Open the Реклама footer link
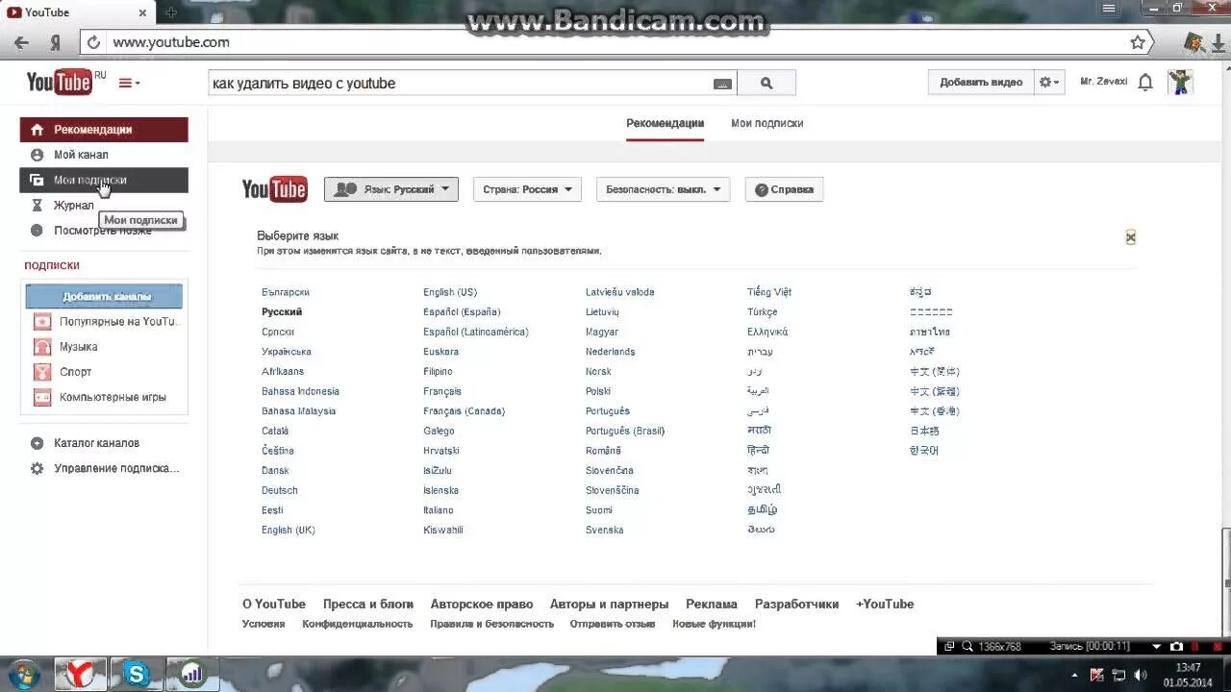This screenshot has height=692, width=1231. 712,605
